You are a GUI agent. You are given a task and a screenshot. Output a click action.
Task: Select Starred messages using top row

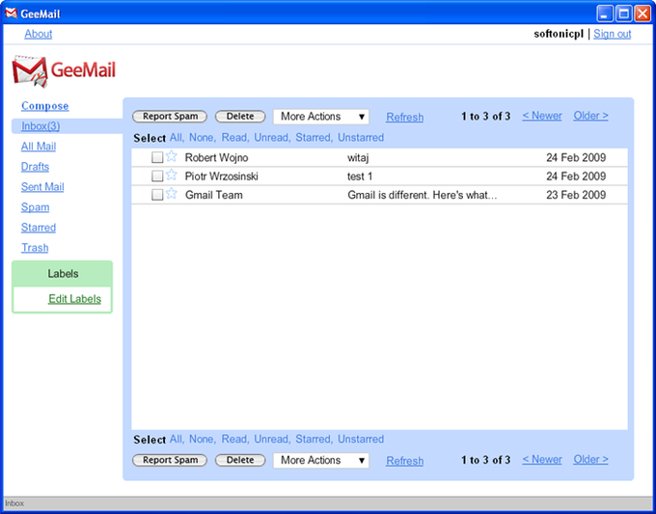tap(314, 138)
